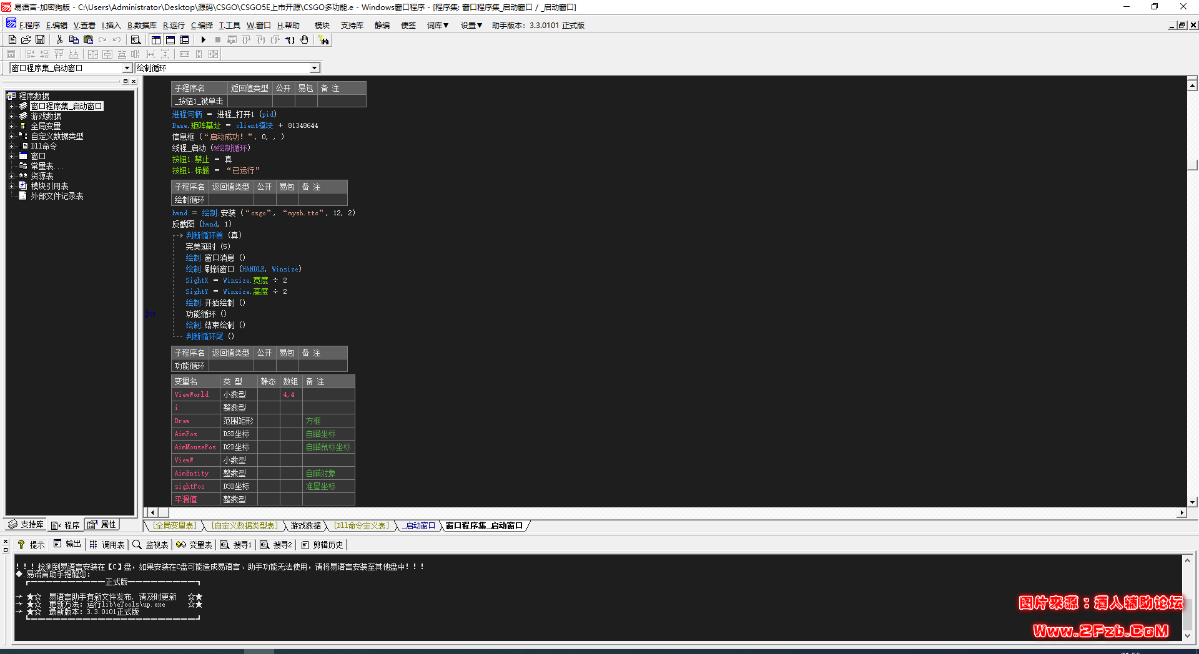Click the Run program play icon

coord(203,40)
